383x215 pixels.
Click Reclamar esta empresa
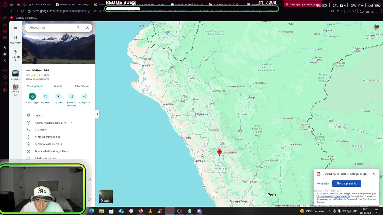[x=48, y=144]
